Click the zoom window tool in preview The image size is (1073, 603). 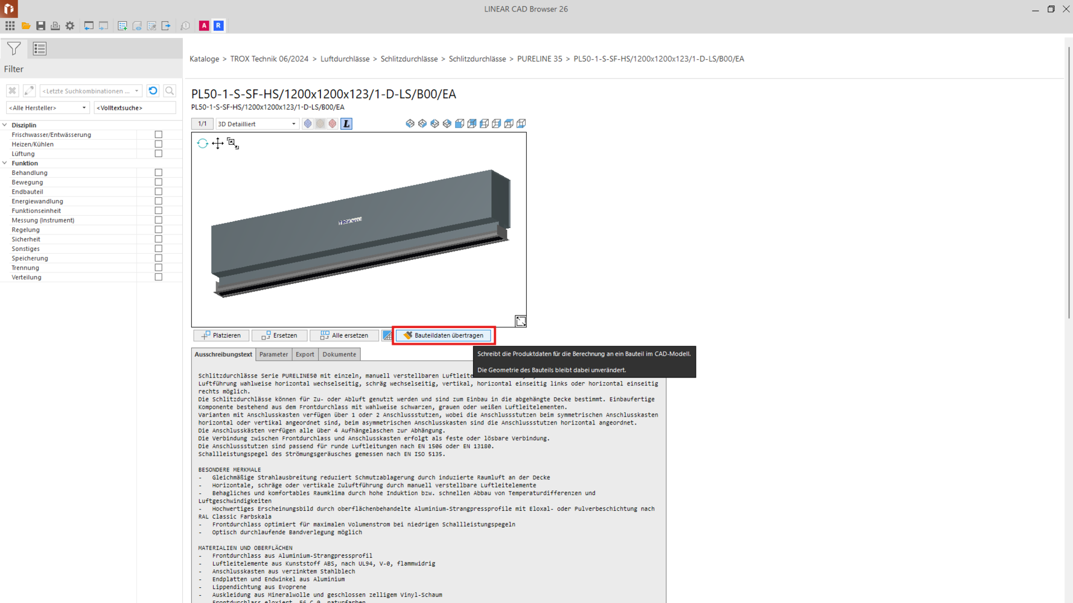[x=233, y=144]
